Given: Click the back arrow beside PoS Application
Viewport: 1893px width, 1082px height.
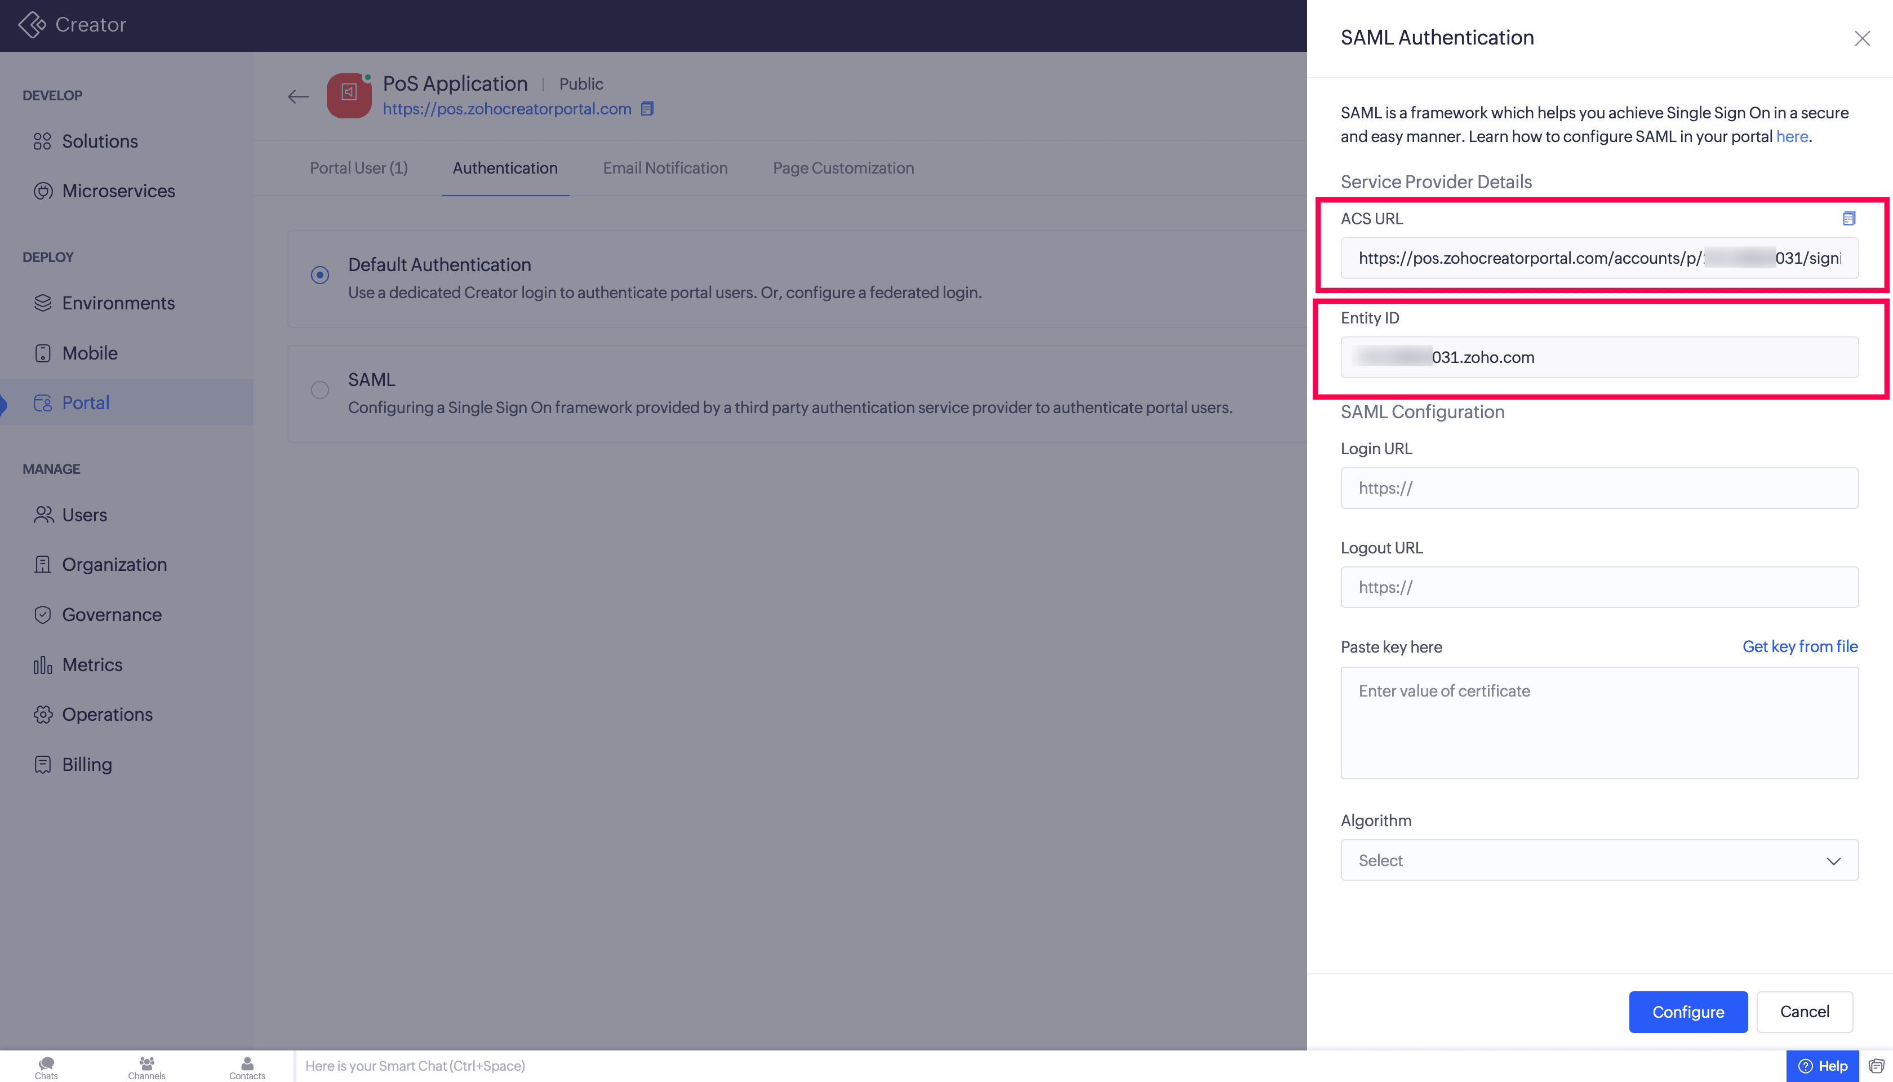Looking at the screenshot, I should click(298, 96).
